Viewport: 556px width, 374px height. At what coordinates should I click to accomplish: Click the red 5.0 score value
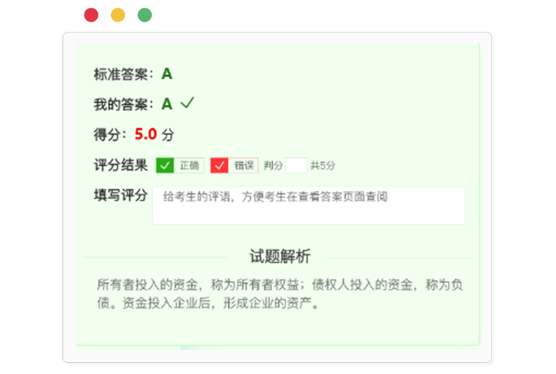(x=146, y=134)
